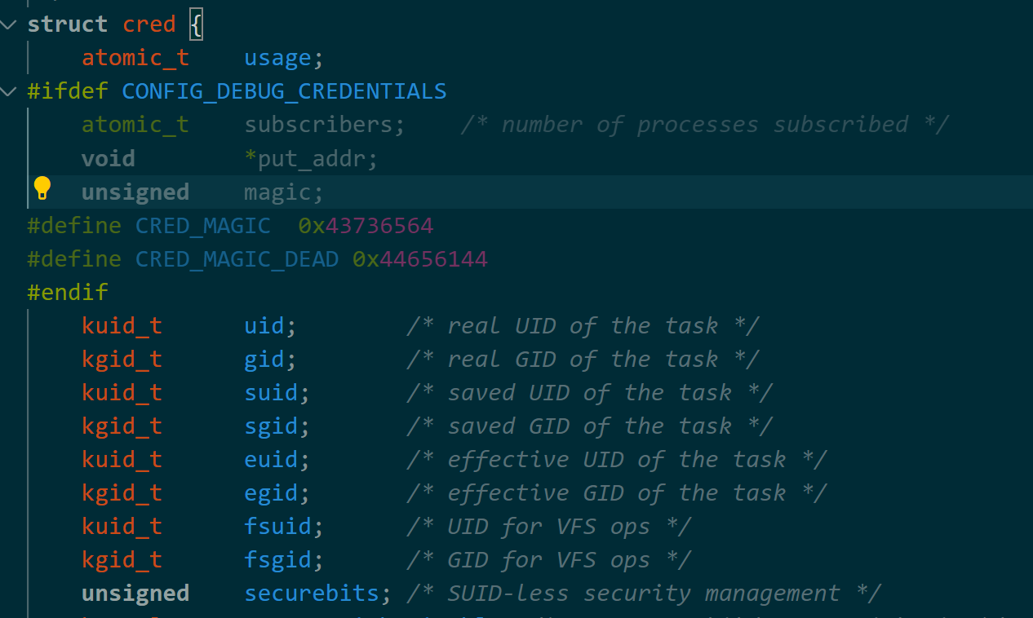This screenshot has width=1033, height=618.
Task: Collapse the CONFIG_DEBUG_CREDENTIALS ifdef region
Action: [9, 91]
